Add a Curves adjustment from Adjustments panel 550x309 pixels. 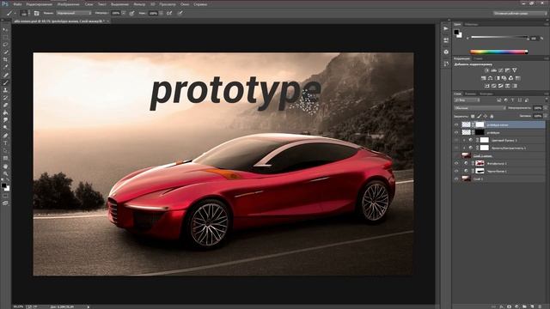pos(500,70)
